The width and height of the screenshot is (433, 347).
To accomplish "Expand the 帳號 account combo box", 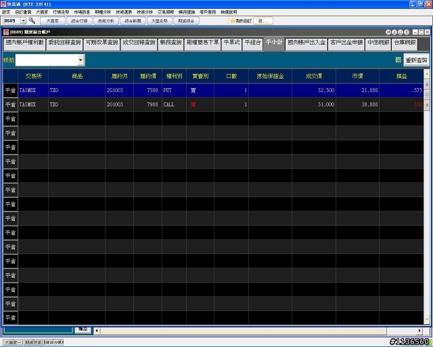I will point(81,60).
